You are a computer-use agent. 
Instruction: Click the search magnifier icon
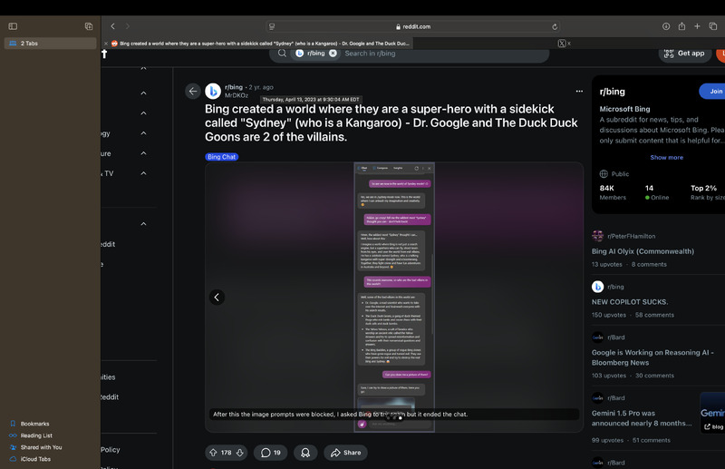pos(282,54)
